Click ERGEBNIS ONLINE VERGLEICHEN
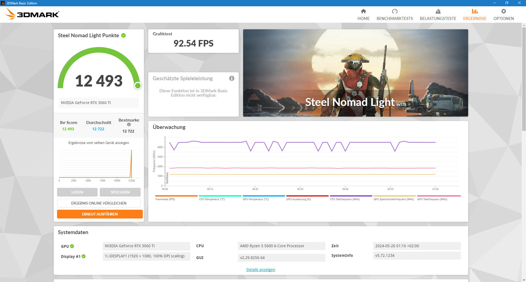526x282 pixels. pyautogui.click(x=99, y=203)
